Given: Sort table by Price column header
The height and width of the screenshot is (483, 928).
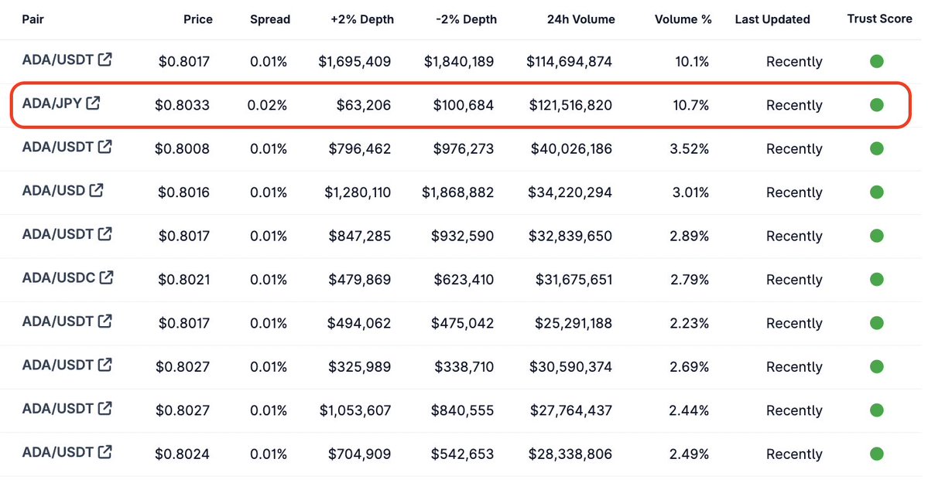Looking at the screenshot, I should pos(197,19).
